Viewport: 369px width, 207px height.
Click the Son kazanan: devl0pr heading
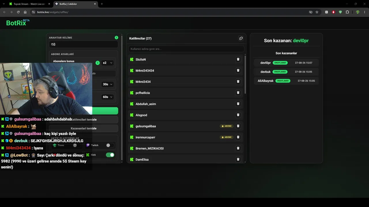[x=286, y=41]
